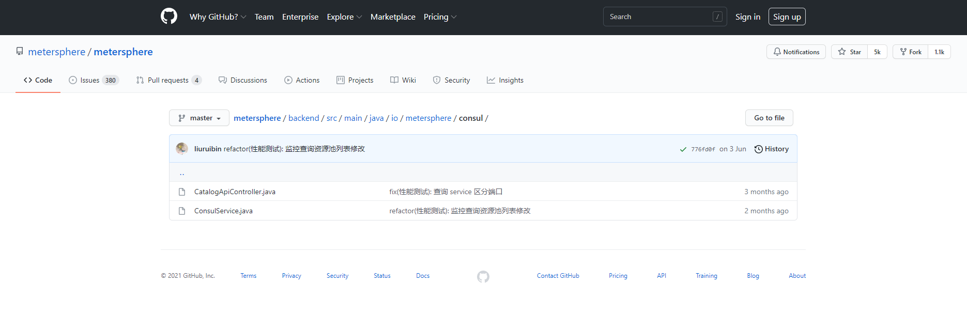Image resolution: width=967 pixels, height=315 pixels.
Task: Open the Security footer link
Action: (337, 276)
